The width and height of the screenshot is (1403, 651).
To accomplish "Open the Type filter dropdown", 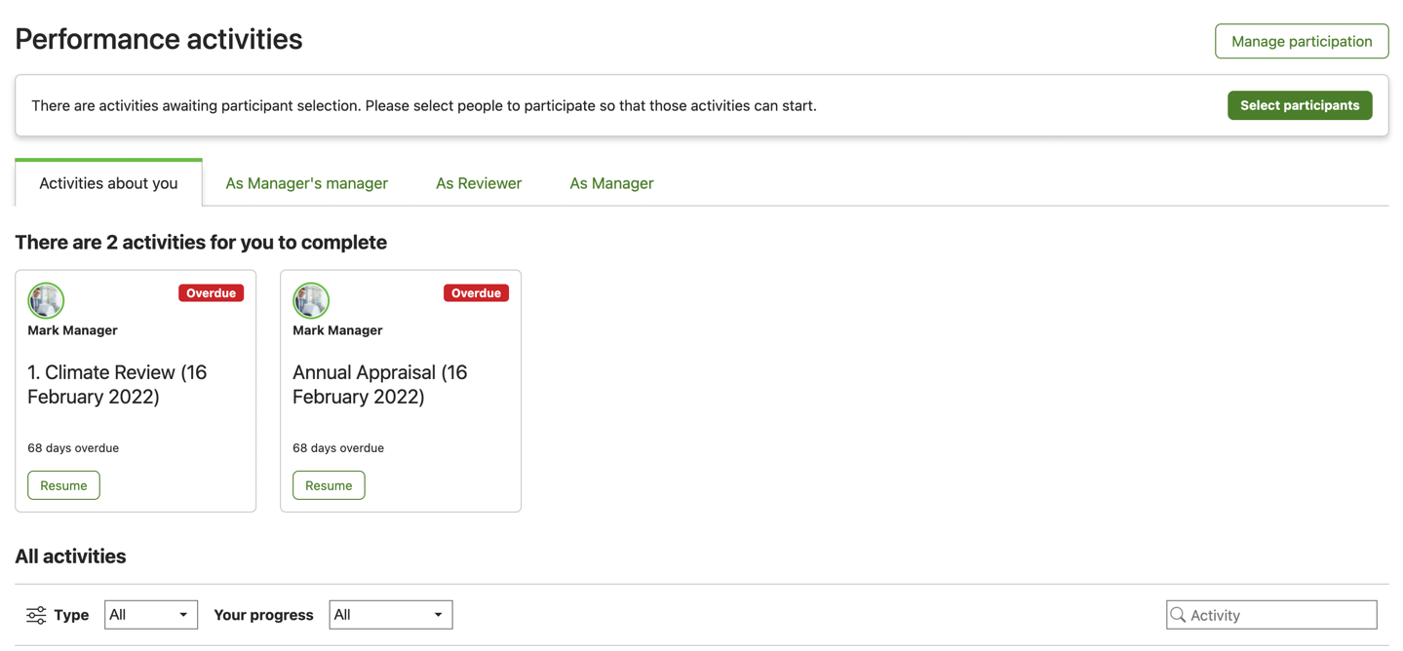I will (x=150, y=615).
